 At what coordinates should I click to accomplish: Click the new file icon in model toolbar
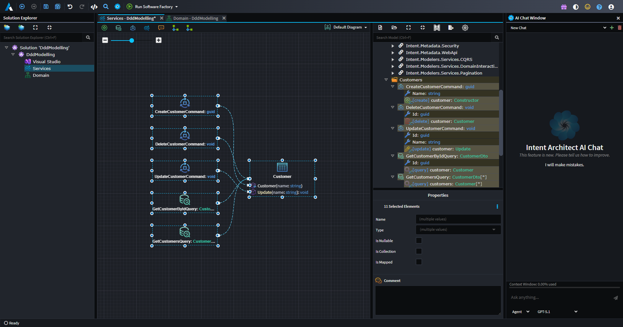pos(380,28)
